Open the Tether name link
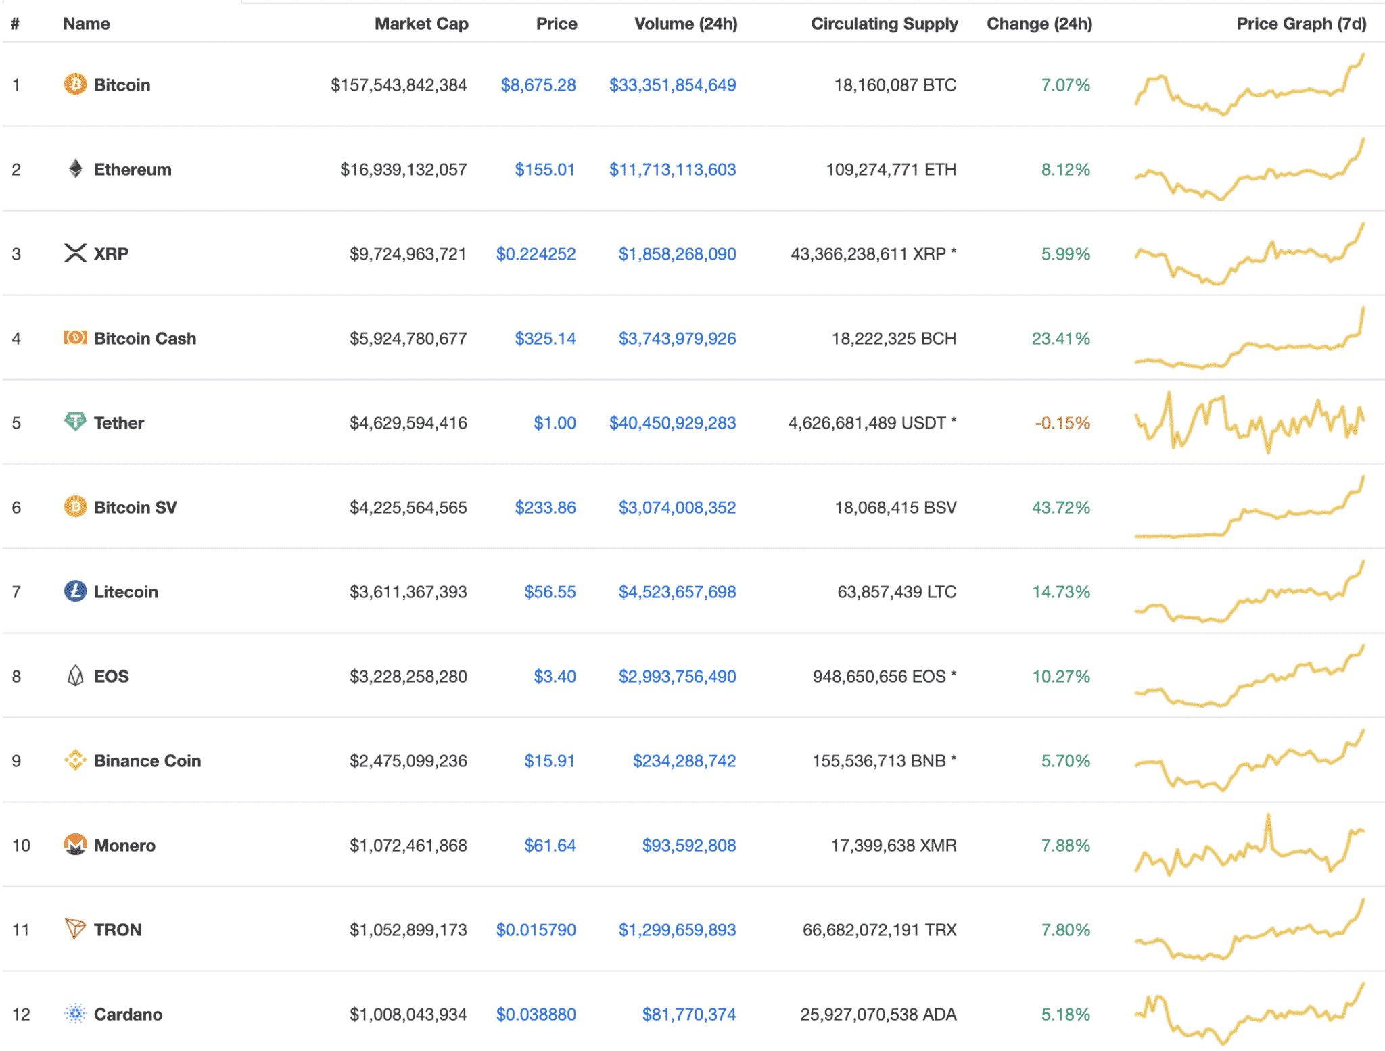Screen dimensions: 1385x1051 [119, 422]
